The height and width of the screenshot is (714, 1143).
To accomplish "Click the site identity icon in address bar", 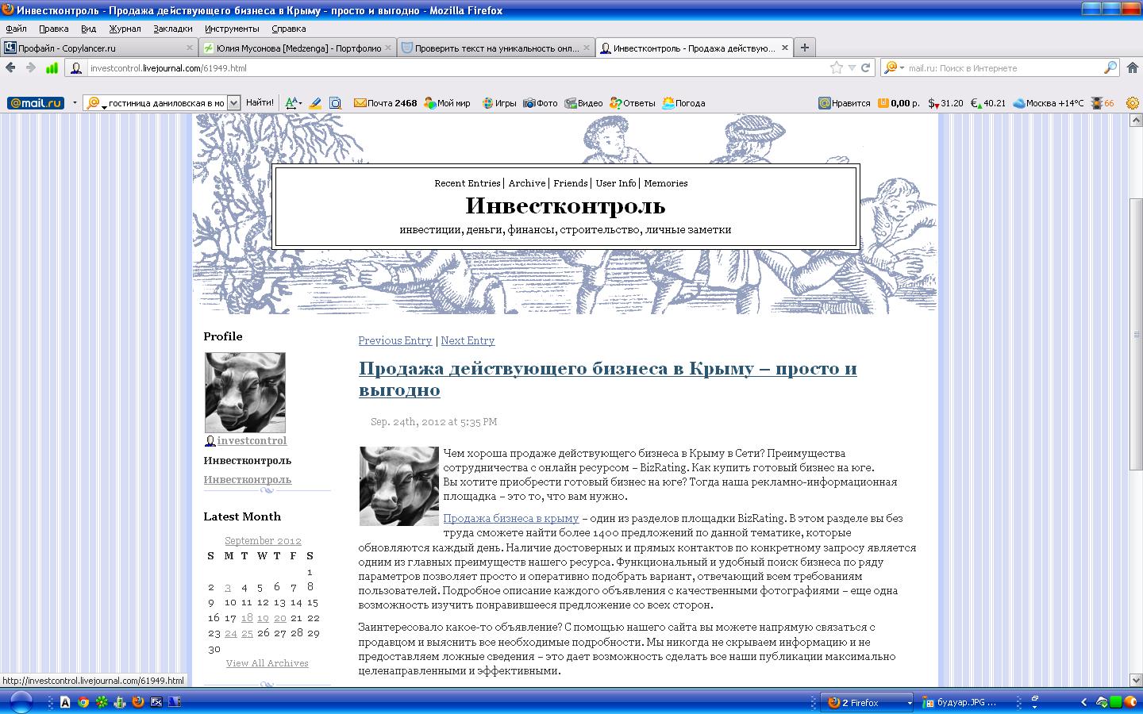I will coord(76,68).
